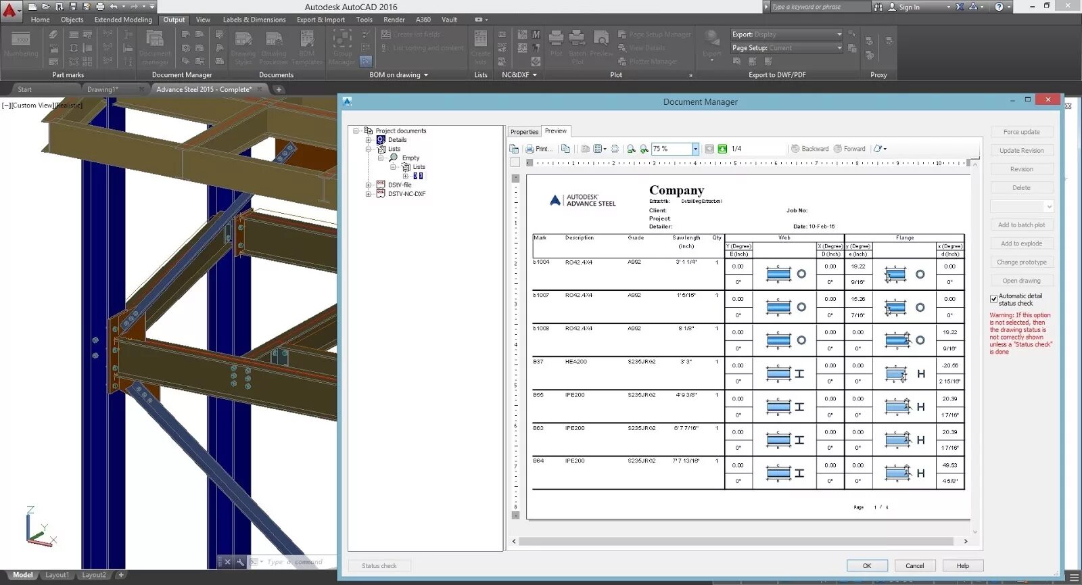1082x585 pixels.
Task: Click the Redo arrow in quick access toolbar
Action: pyautogui.click(x=133, y=7)
